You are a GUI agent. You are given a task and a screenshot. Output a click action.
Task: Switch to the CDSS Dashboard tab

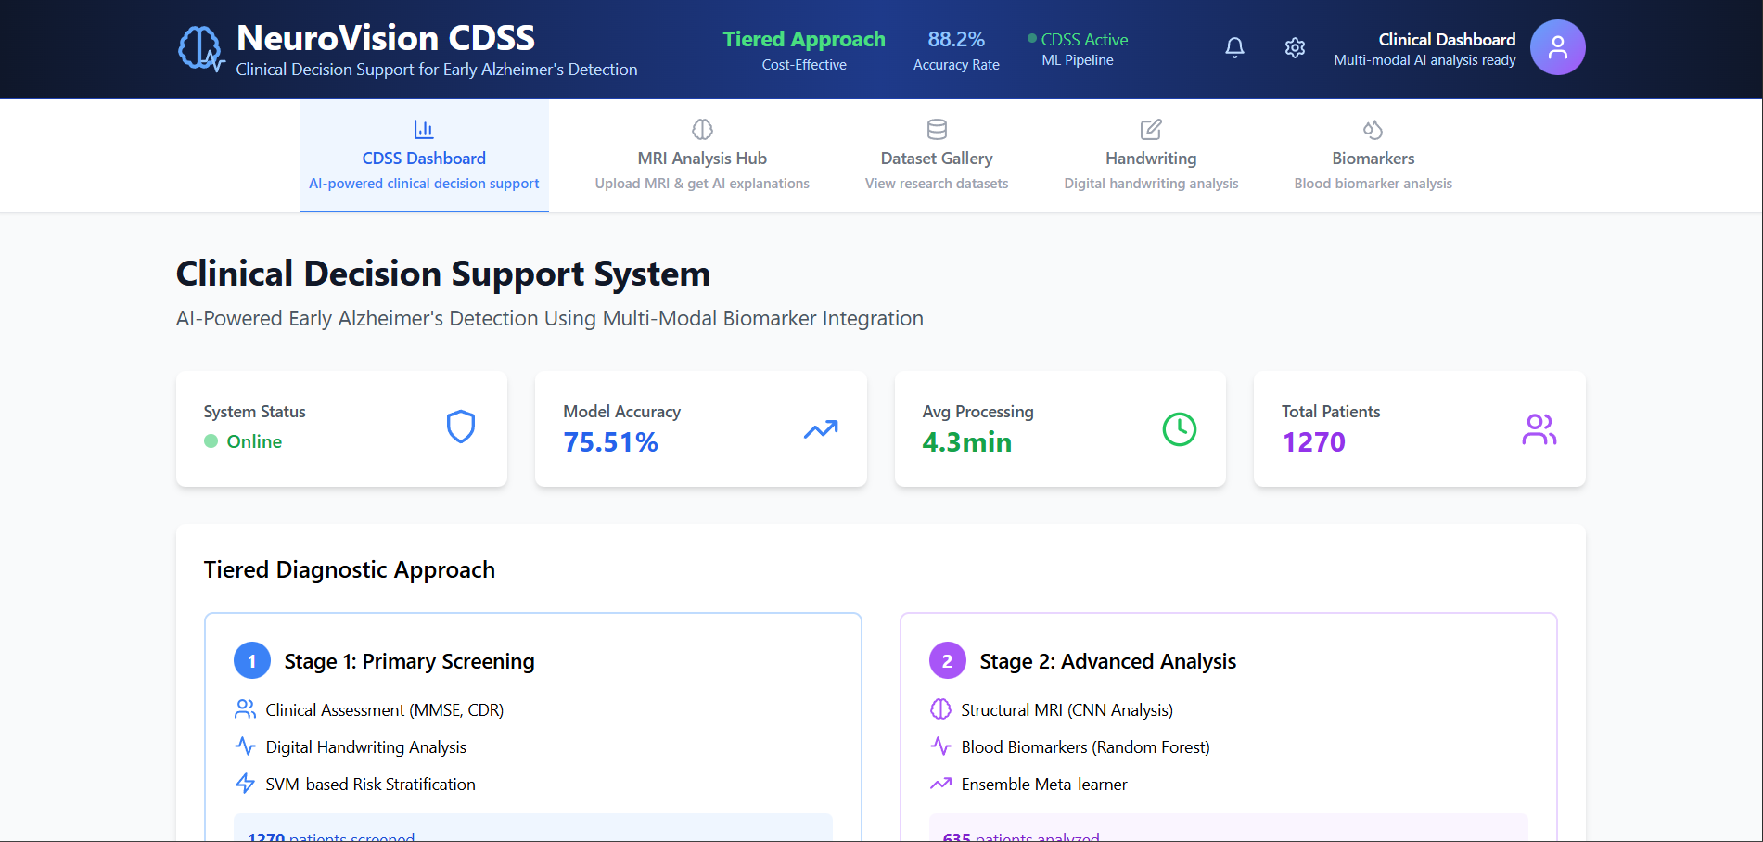point(424,156)
